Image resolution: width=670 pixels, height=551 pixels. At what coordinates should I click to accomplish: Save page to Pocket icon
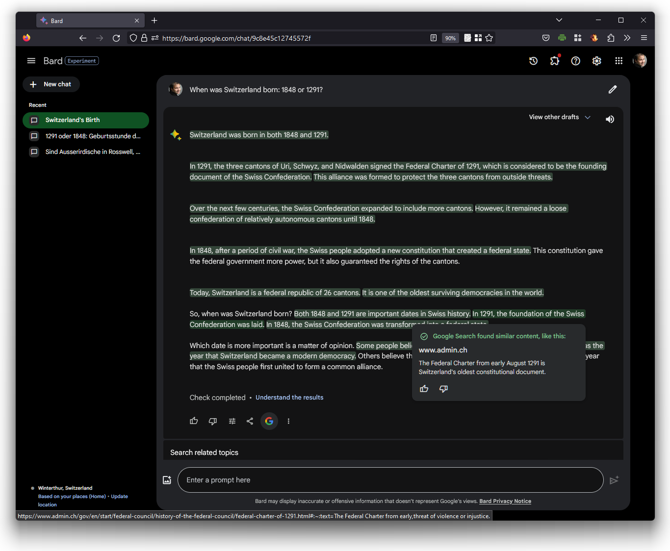click(546, 38)
